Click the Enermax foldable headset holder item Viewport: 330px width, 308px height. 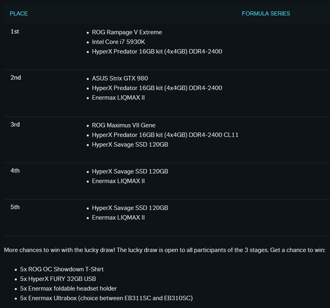[x=68, y=289]
